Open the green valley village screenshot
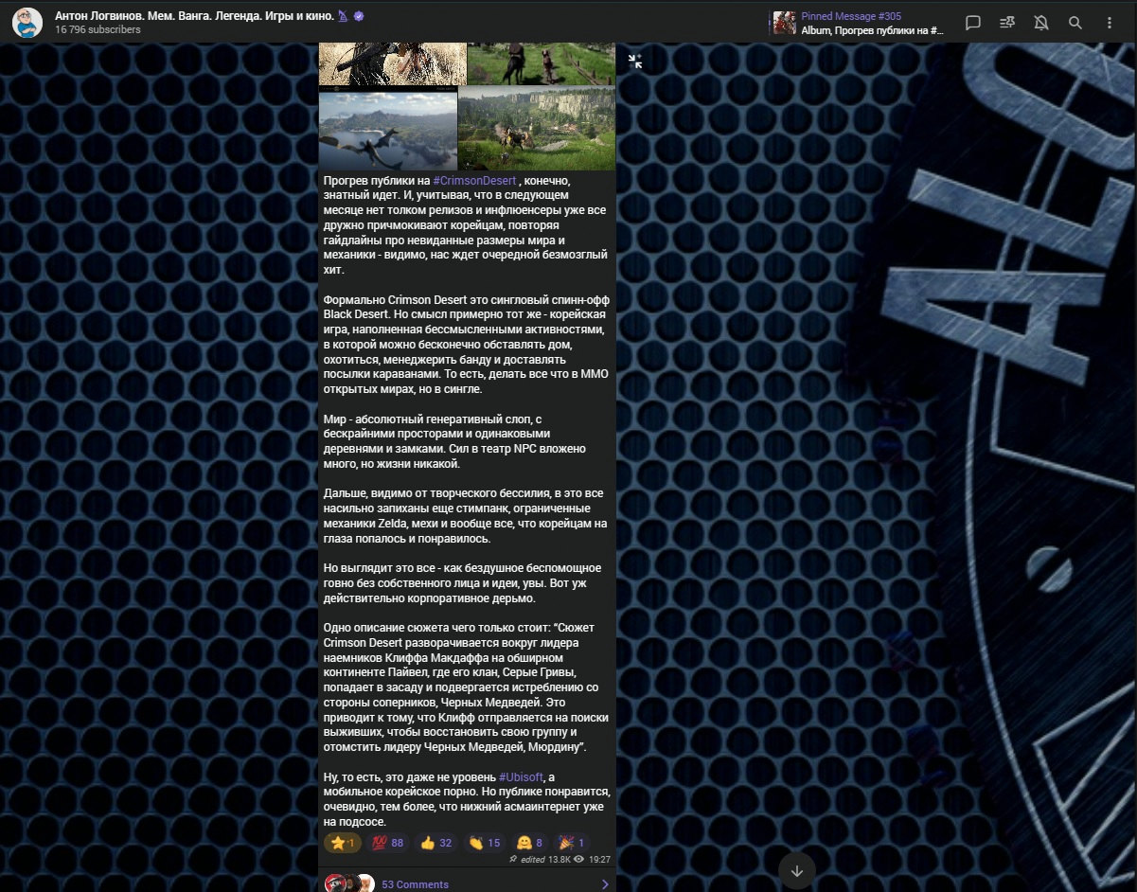This screenshot has height=892, width=1137. click(x=537, y=129)
